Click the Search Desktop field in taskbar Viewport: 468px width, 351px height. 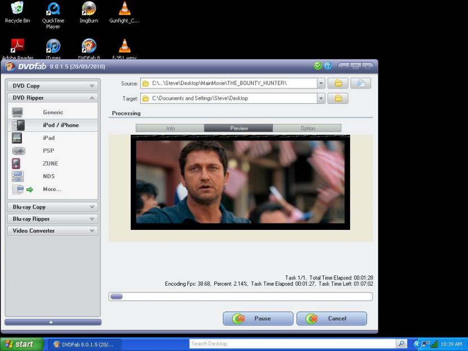point(292,344)
